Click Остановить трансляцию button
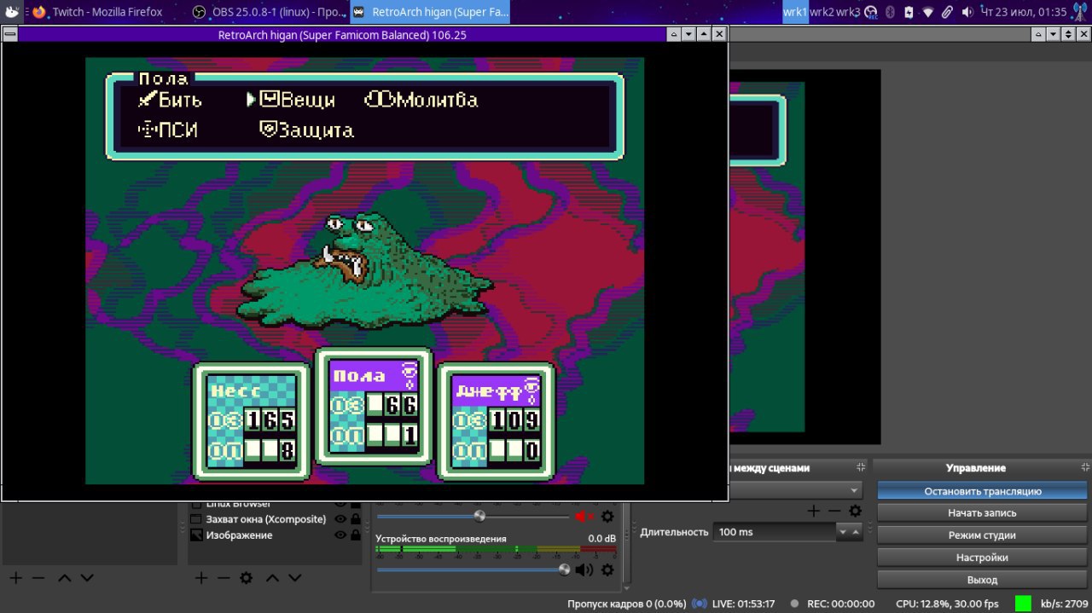Viewport: 1092px width, 613px height. click(x=982, y=491)
